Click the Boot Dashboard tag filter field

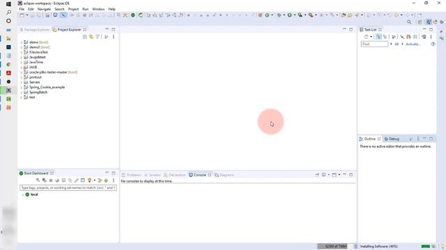[68, 187]
